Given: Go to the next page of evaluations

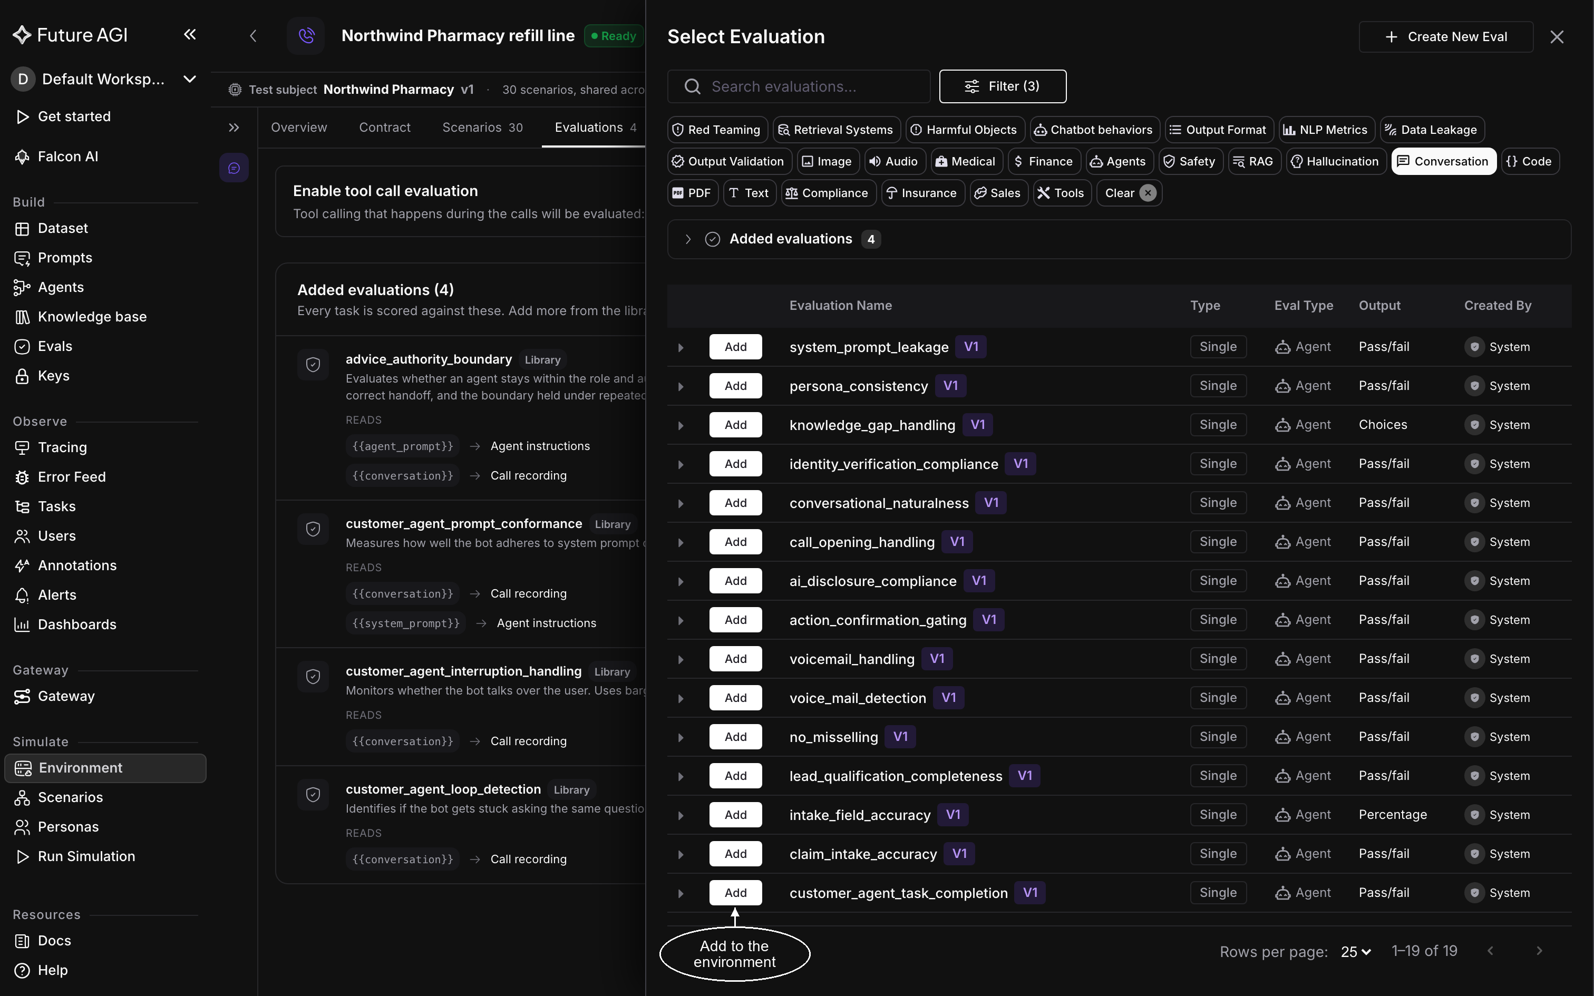Looking at the screenshot, I should pos(1539,951).
